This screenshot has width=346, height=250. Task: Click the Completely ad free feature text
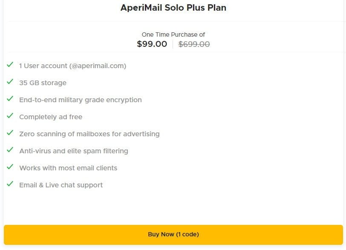[52, 117]
